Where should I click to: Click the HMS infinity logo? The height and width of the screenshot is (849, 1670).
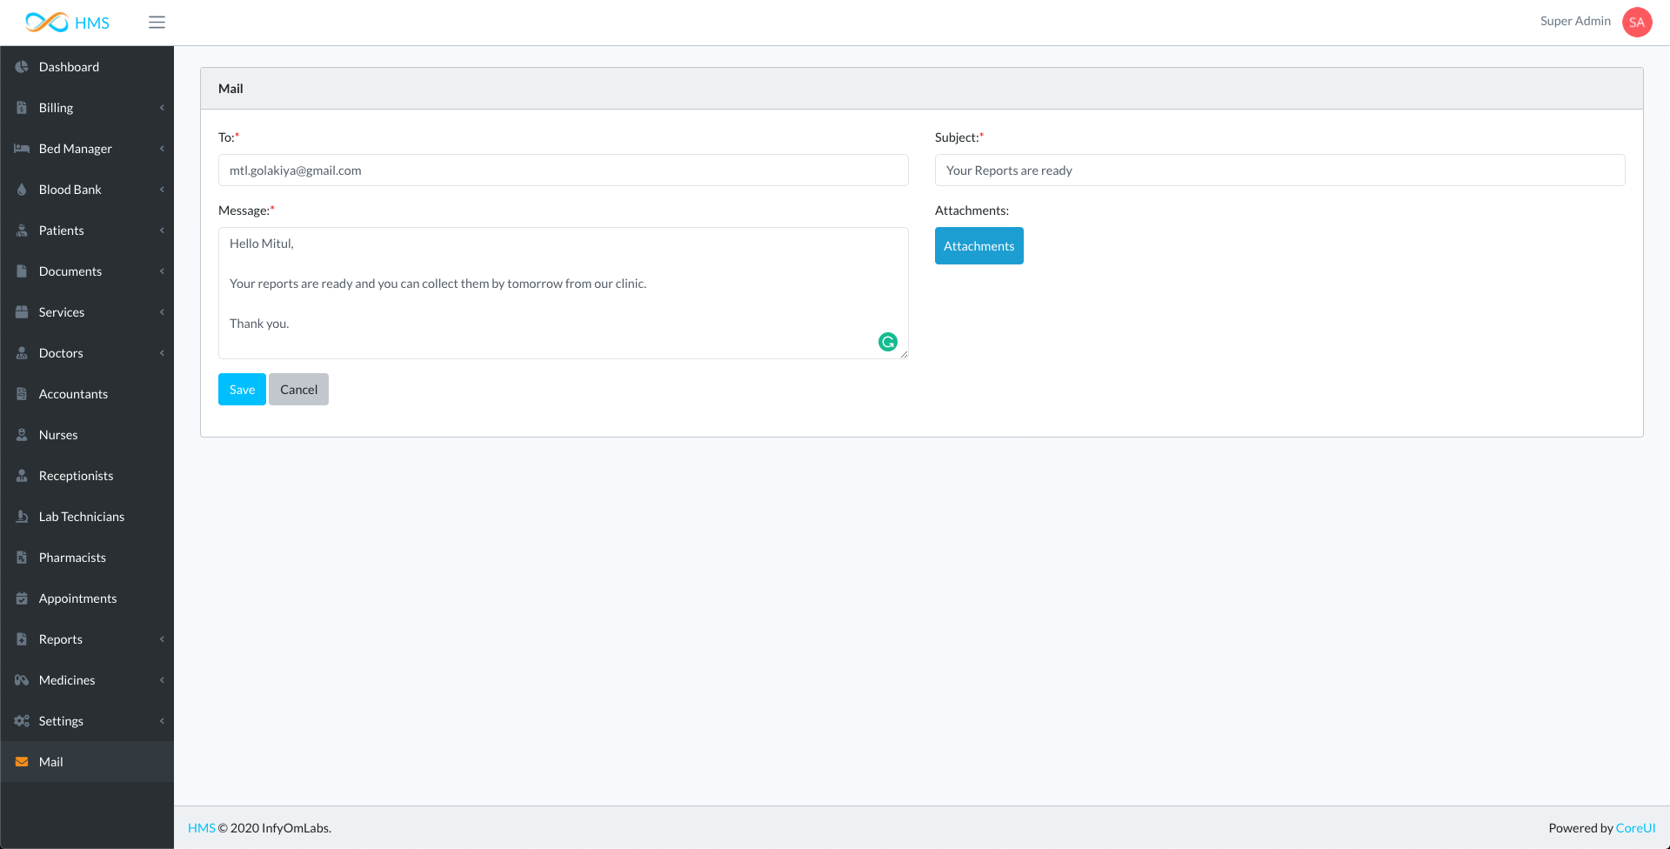click(x=47, y=23)
